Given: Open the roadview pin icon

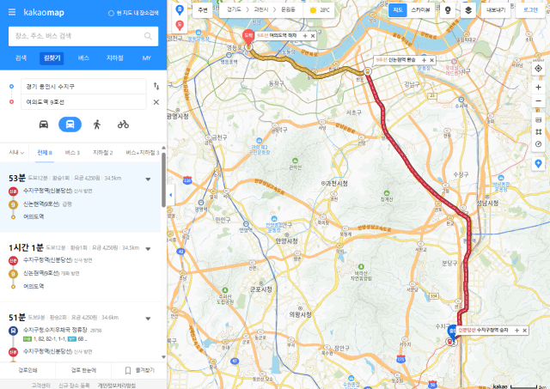Looking at the screenshot, I should 448,10.
